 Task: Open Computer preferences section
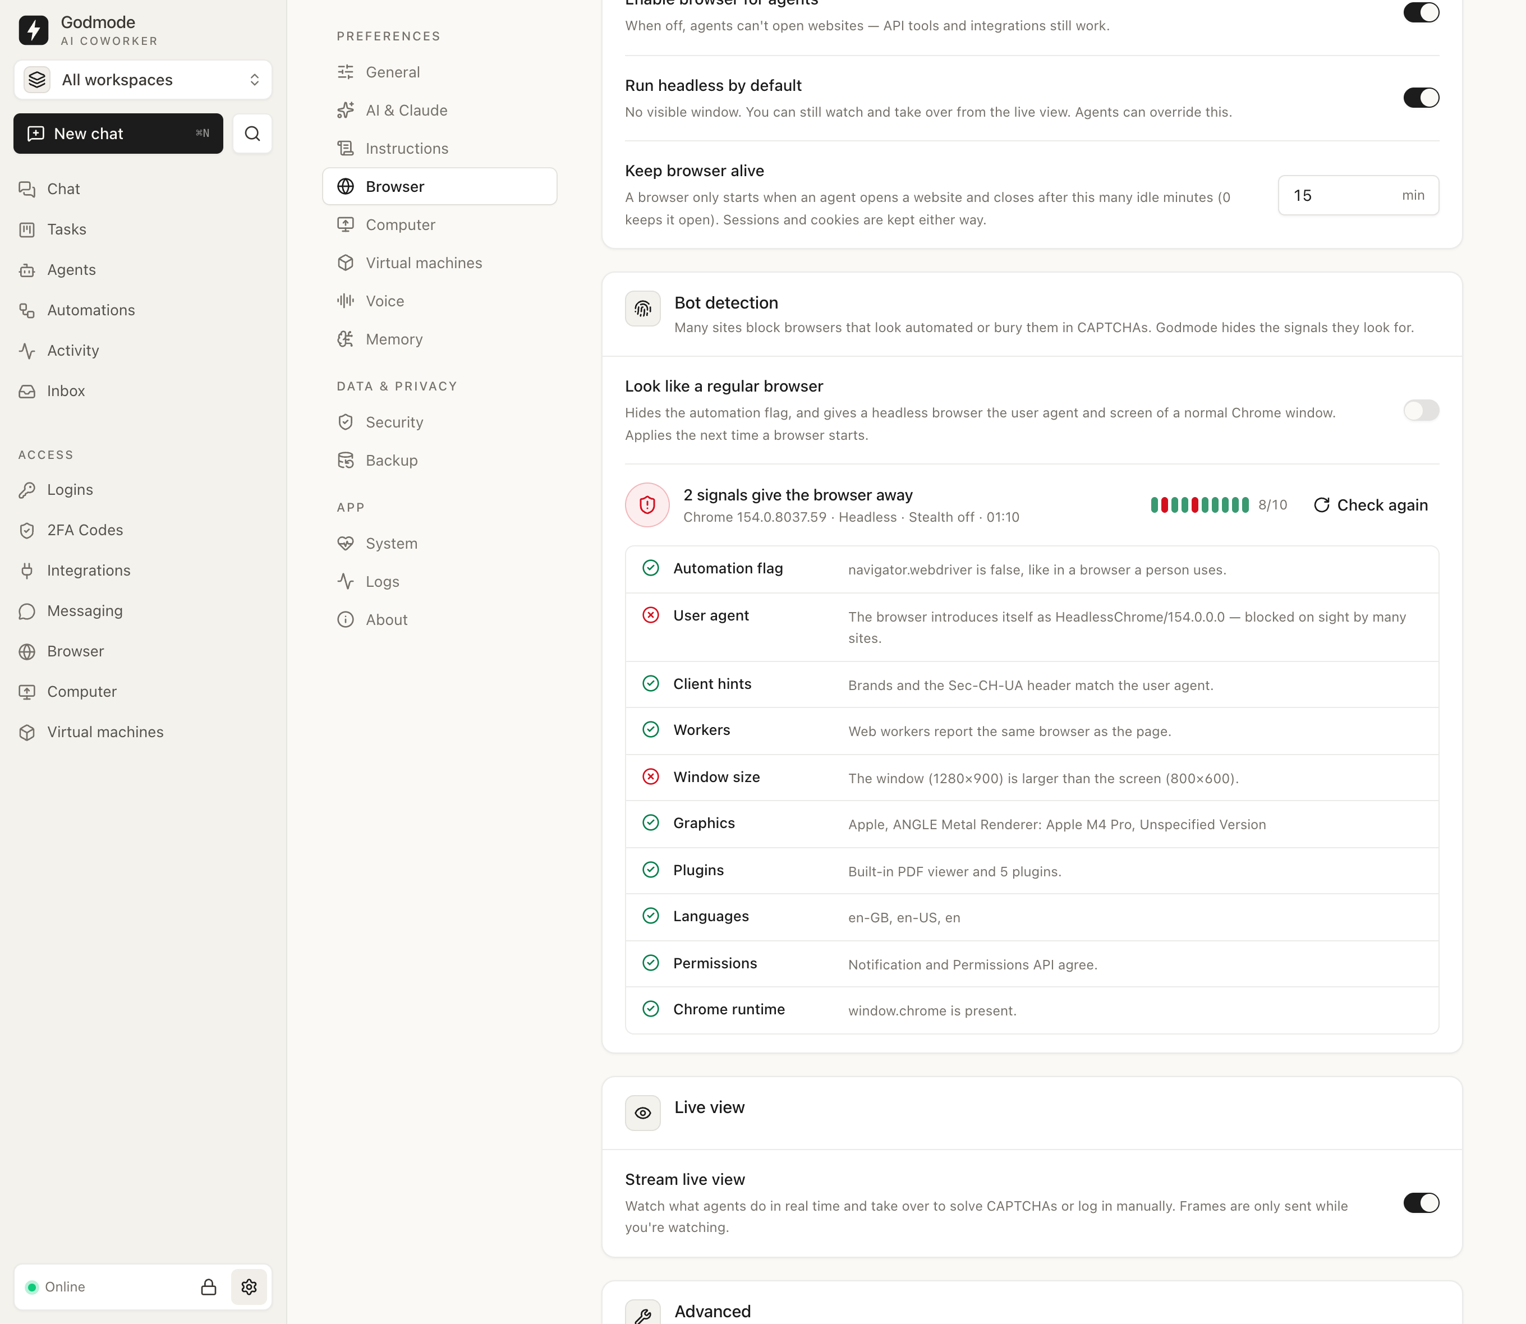pyautogui.click(x=440, y=224)
